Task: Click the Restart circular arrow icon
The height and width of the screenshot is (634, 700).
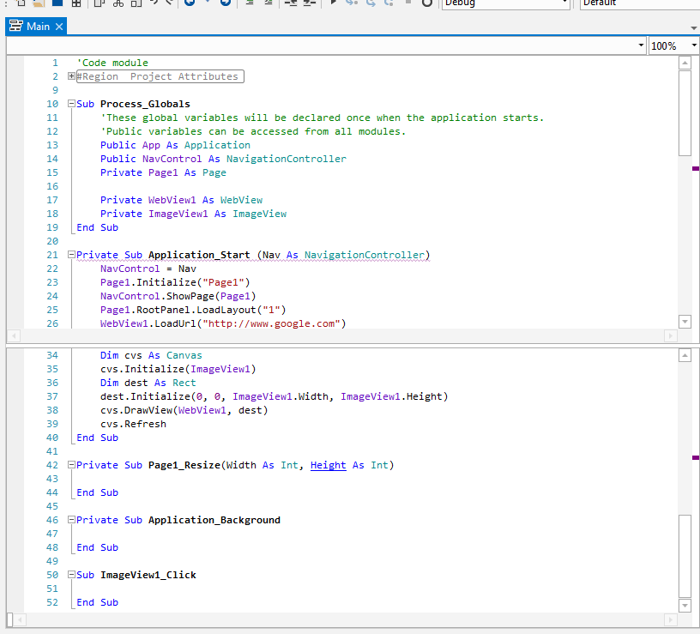Action: [426, 3]
